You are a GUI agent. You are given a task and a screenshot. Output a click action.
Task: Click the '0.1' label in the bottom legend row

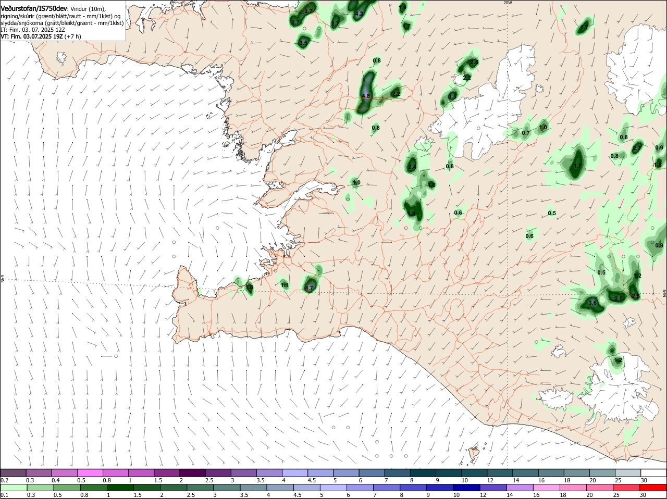4,495
